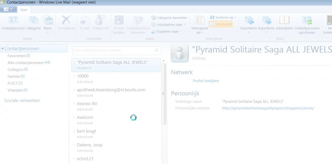Click the Contactpersoon bewerken icon

pyautogui.click(x=138, y=20)
